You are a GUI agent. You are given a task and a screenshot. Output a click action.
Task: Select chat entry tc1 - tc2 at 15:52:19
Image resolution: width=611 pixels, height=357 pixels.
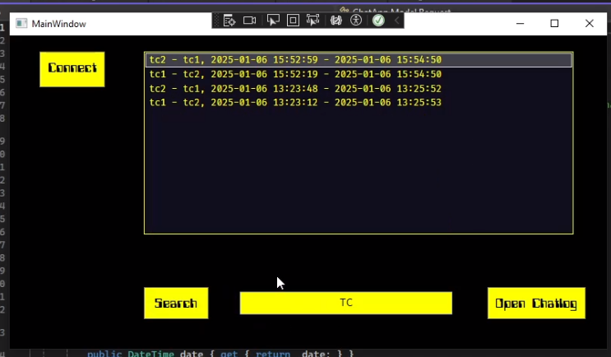(x=358, y=74)
